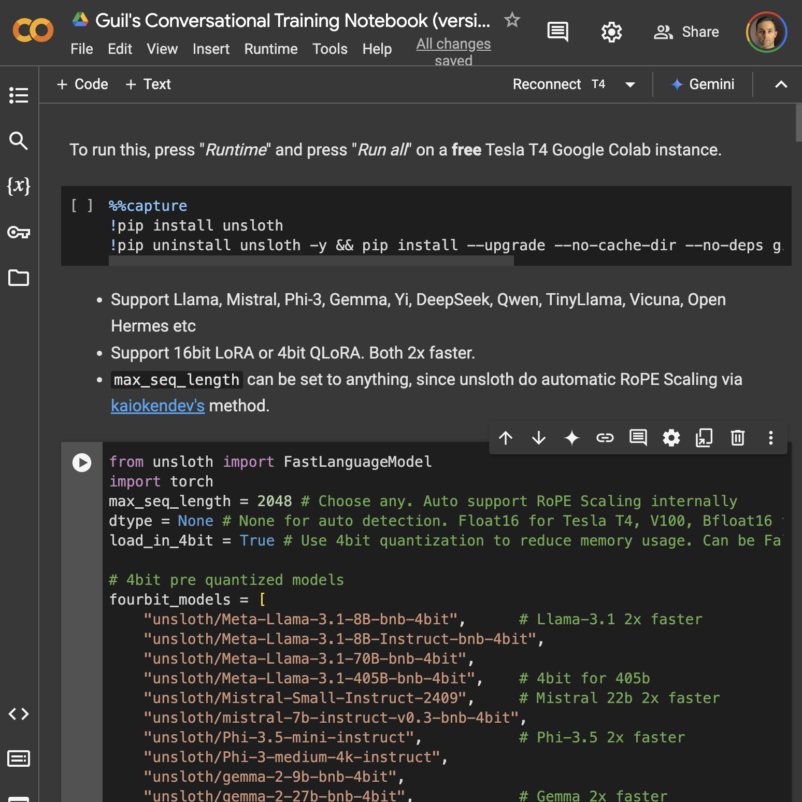This screenshot has width=802, height=802.
Task: Open the Code snippets panel
Action: coord(19,714)
